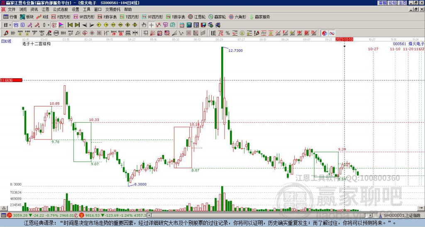
Task: Select the zigzag V line tool
Action: point(181,33)
